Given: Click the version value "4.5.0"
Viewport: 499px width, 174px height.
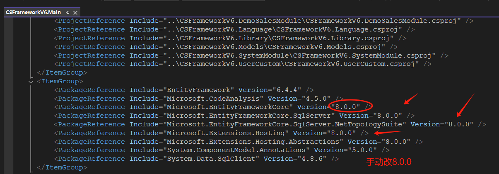Looking at the screenshot, I should point(317,99).
